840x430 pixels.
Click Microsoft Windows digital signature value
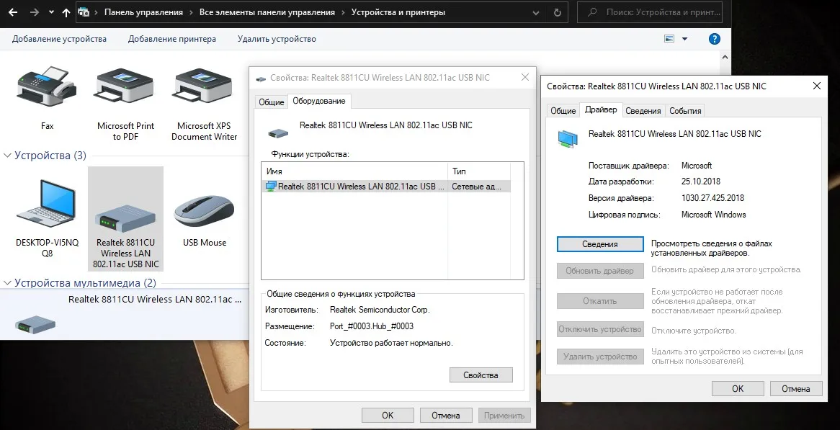714,215
